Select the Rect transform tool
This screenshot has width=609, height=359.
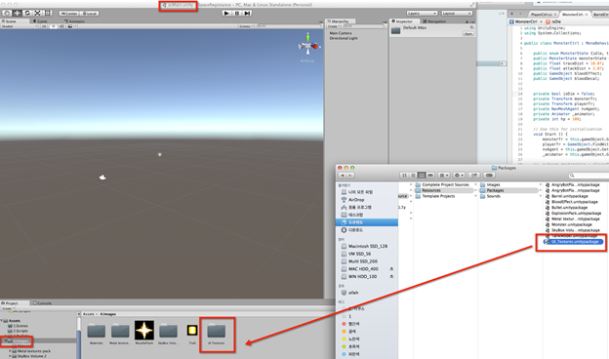click(48, 14)
